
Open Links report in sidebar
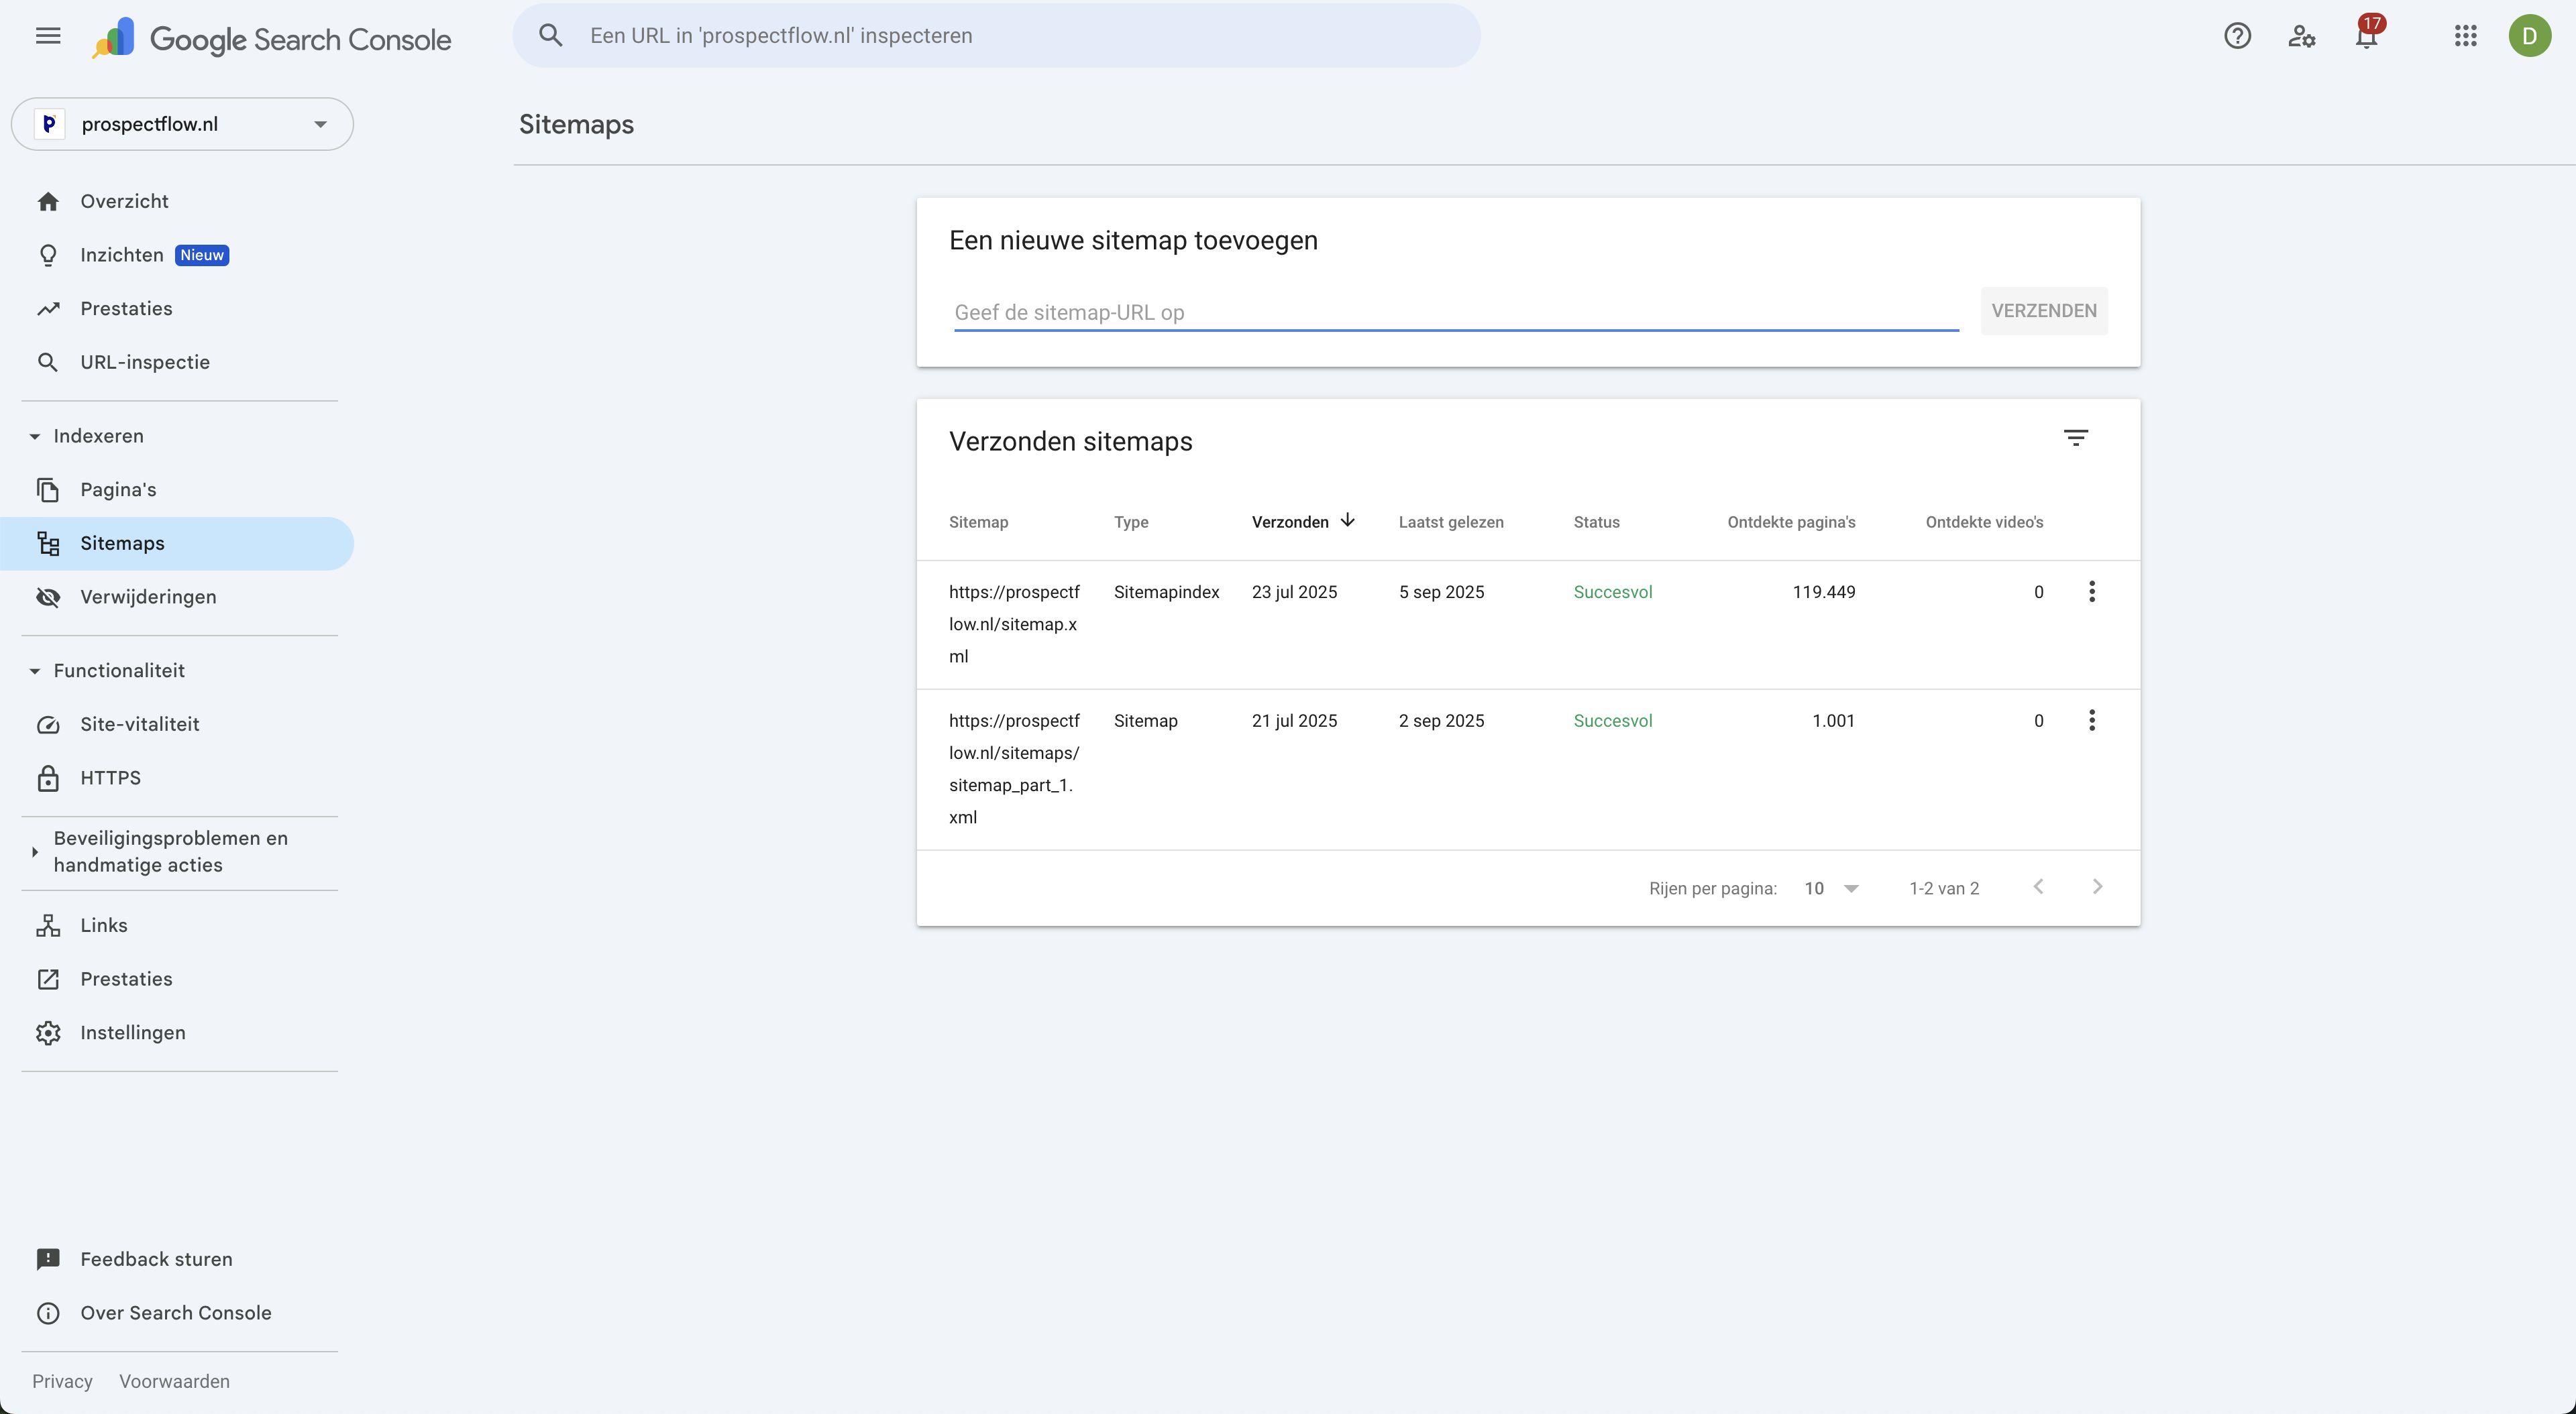click(178, 925)
